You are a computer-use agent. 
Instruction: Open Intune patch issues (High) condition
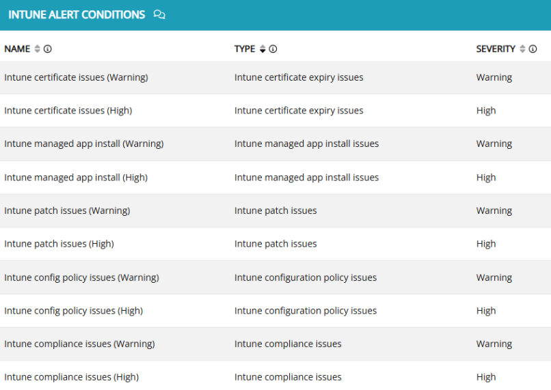(59, 244)
